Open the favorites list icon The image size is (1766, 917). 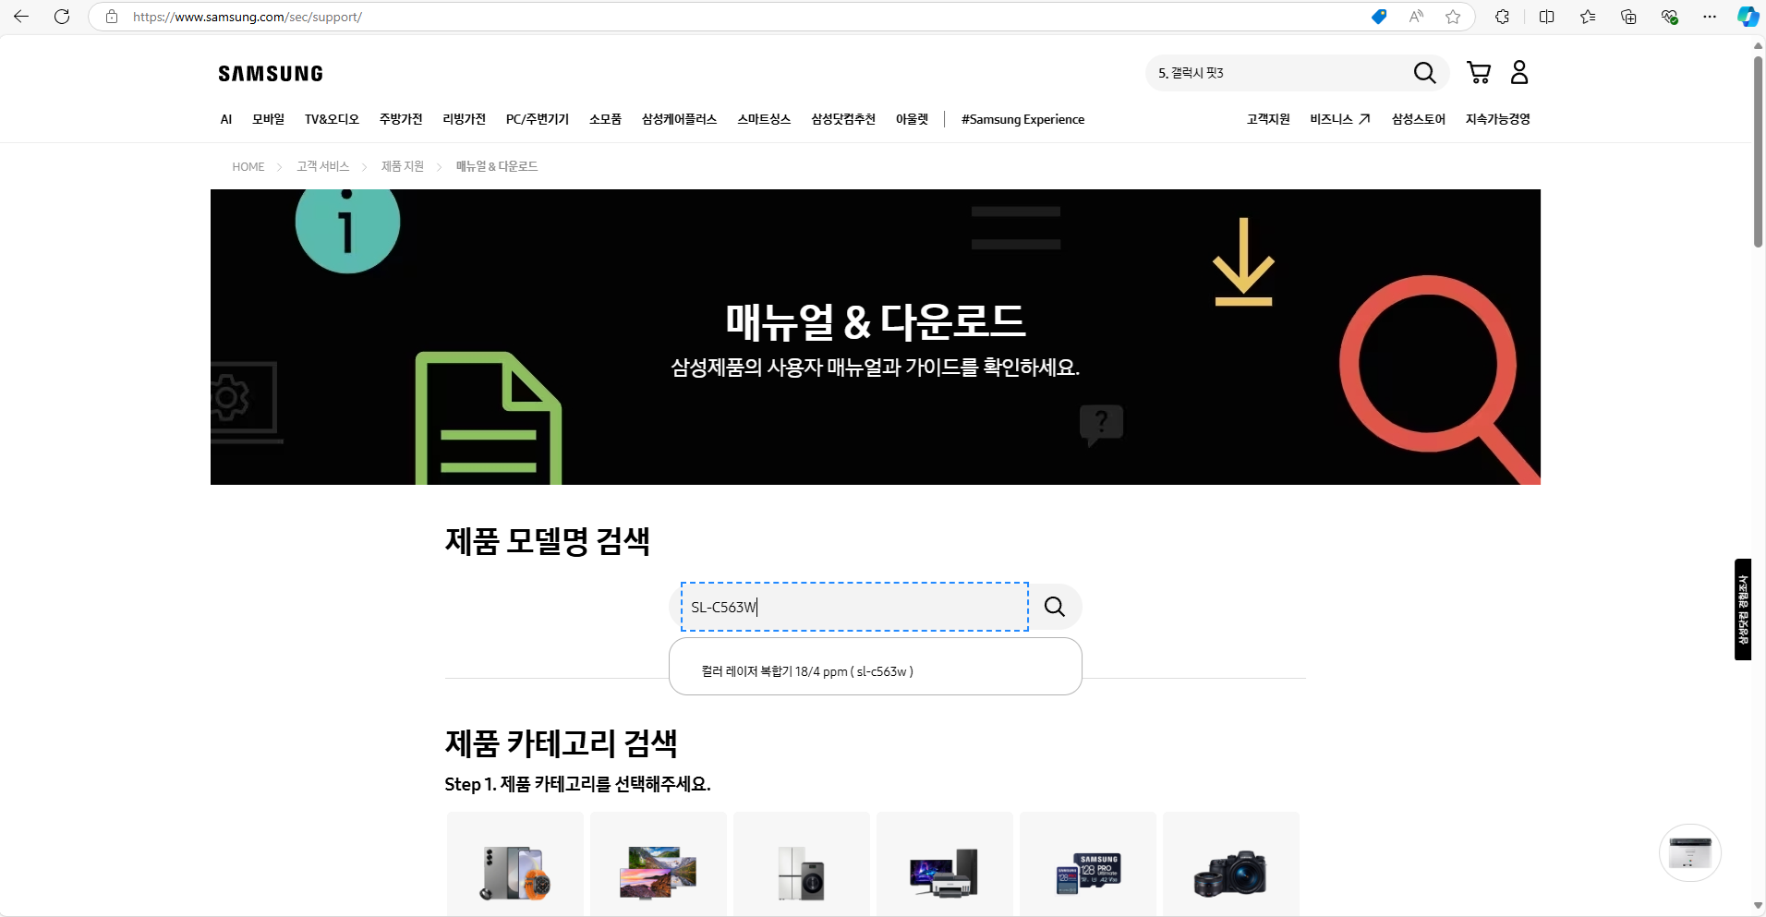1588,17
